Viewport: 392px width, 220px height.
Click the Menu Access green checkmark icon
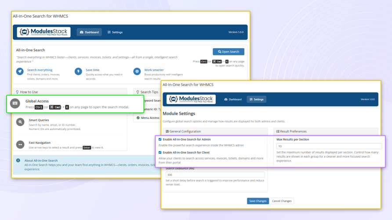(138, 118)
